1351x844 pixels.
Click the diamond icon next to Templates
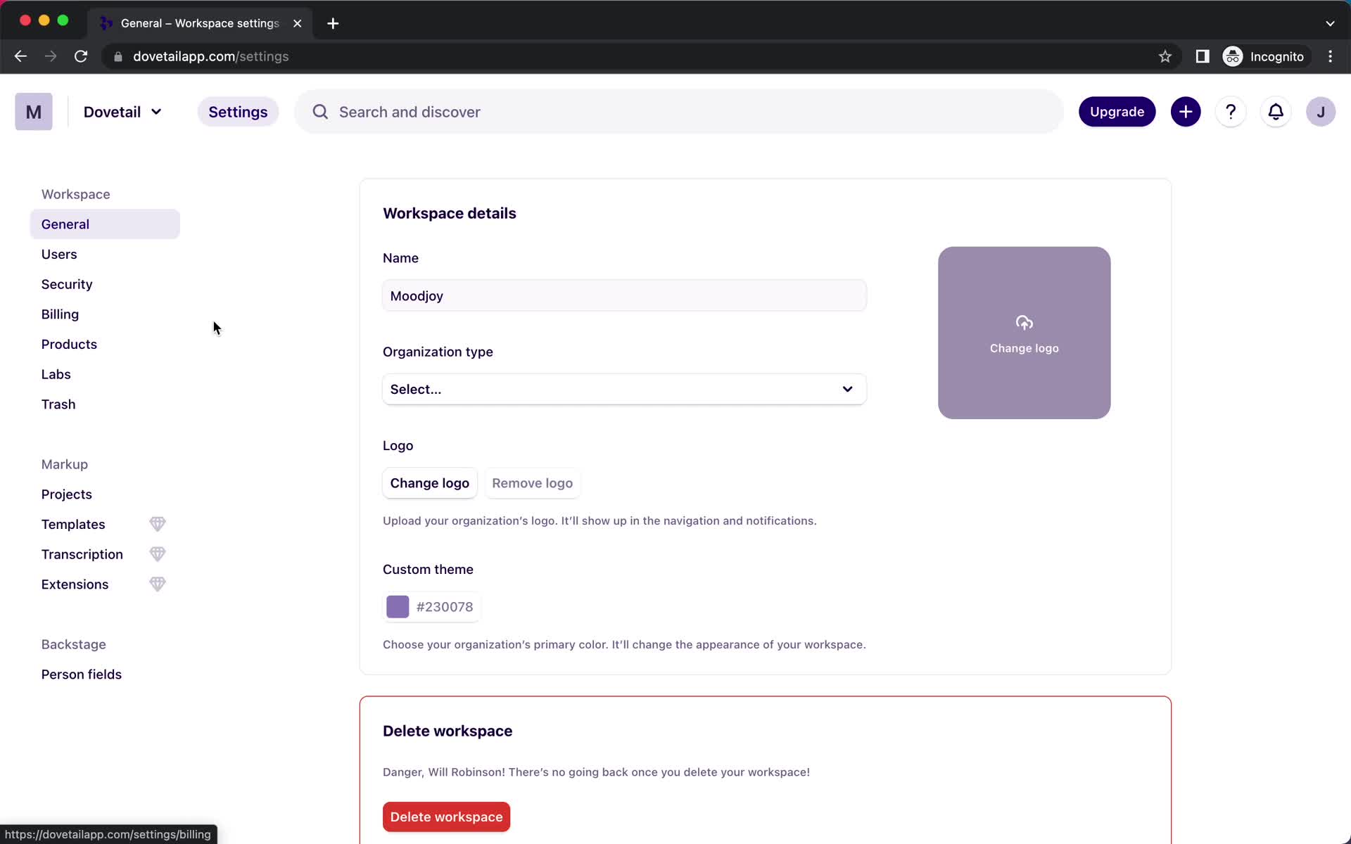tap(158, 524)
